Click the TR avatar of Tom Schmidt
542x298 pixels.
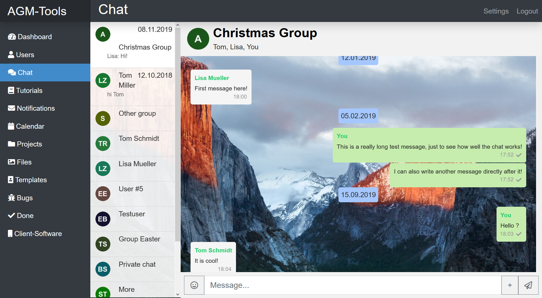tap(103, 144)
